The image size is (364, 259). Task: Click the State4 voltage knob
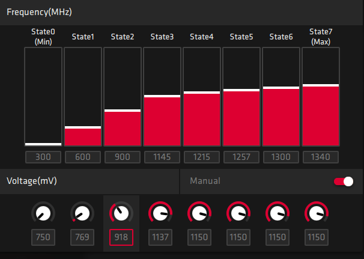tap(199, 213)
